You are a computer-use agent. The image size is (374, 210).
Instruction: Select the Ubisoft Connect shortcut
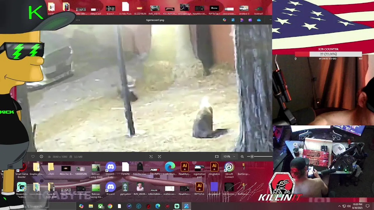tap(229, 170)
